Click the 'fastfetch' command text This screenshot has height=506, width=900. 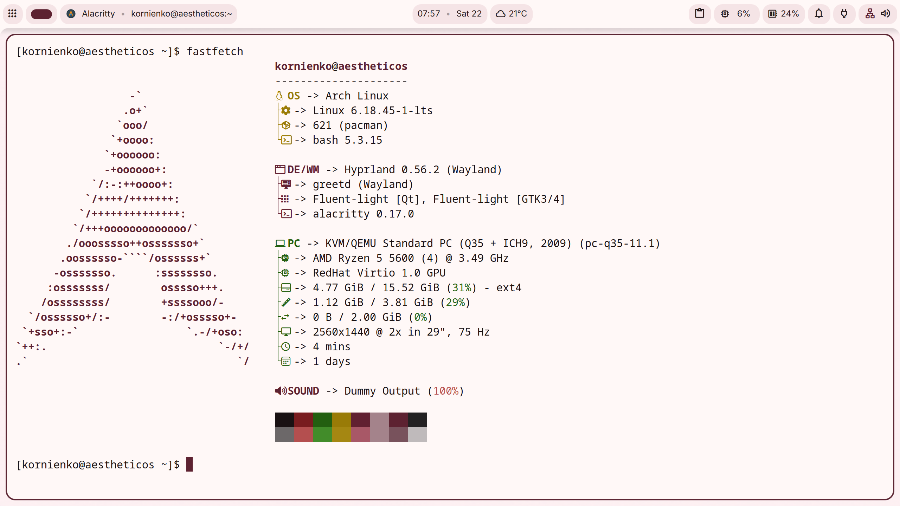coord(214,51)
